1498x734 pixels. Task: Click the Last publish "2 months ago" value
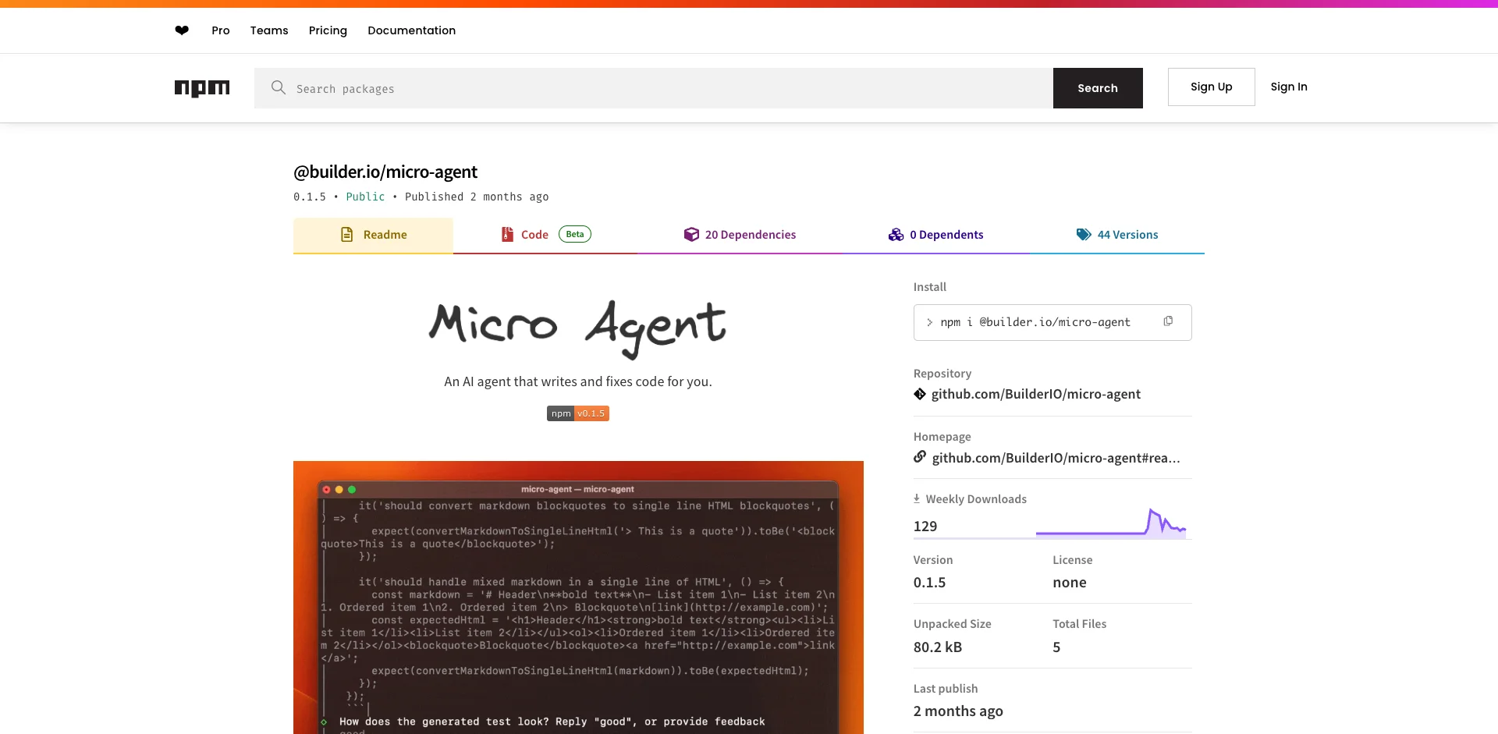(958, 711)
